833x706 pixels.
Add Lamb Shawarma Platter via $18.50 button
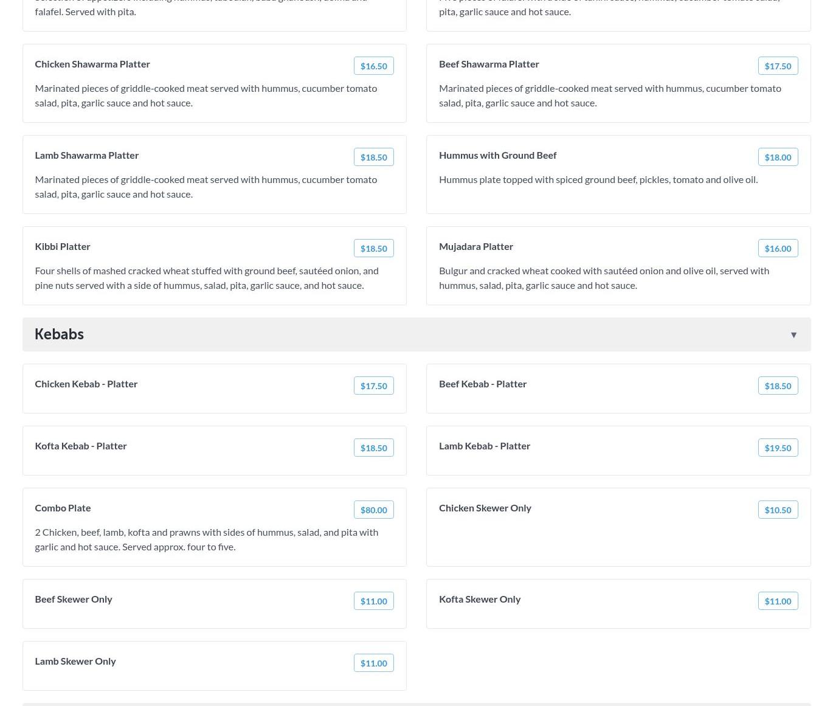point(373,157)
